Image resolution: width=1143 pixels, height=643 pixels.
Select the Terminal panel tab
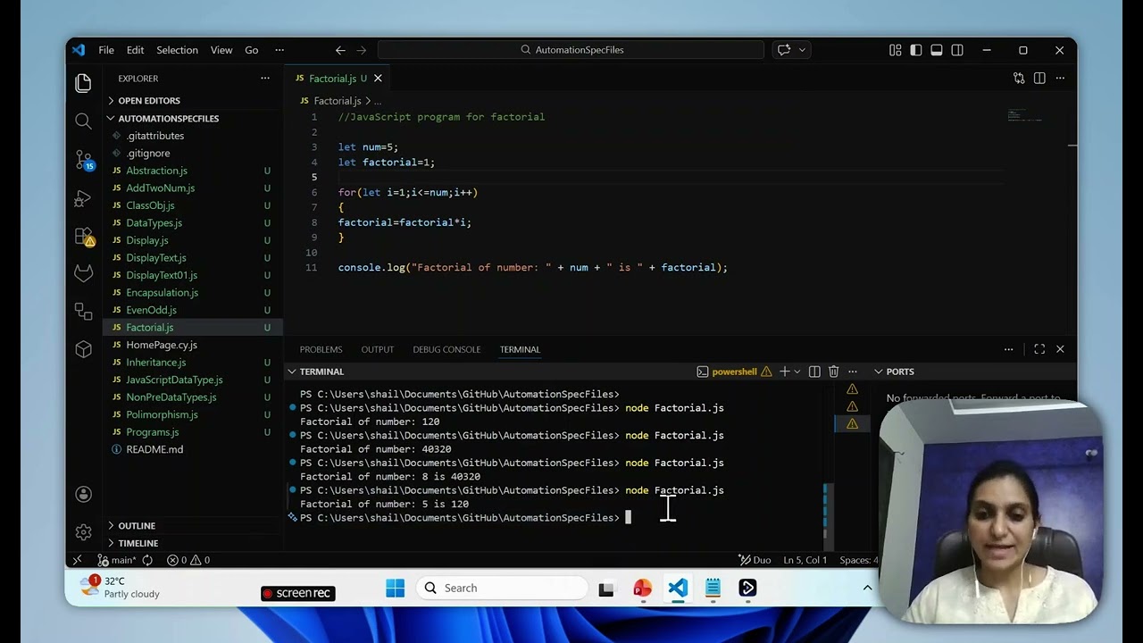pos(520,349)
